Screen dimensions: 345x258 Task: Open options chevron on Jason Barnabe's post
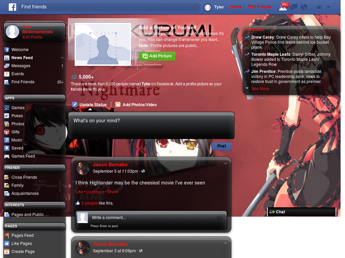pyautogui.click(x=225, y=163)
